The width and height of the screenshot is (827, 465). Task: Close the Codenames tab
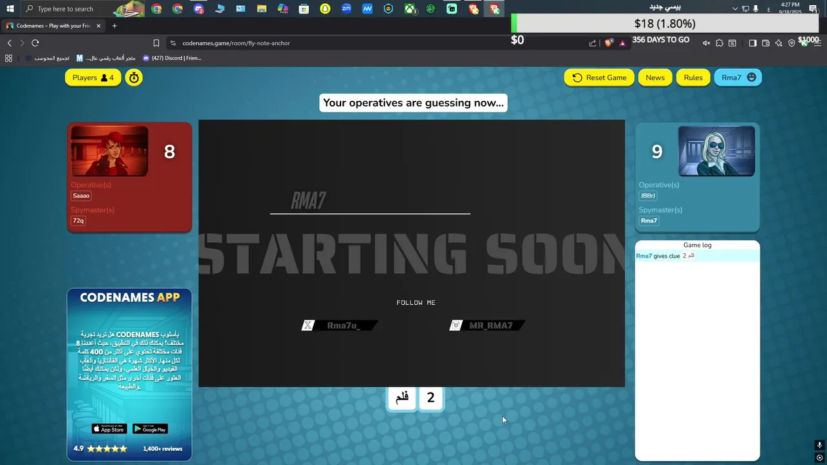(98, 26)
